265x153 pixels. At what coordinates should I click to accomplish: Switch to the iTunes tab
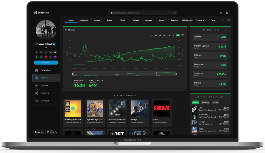[213, 20]
